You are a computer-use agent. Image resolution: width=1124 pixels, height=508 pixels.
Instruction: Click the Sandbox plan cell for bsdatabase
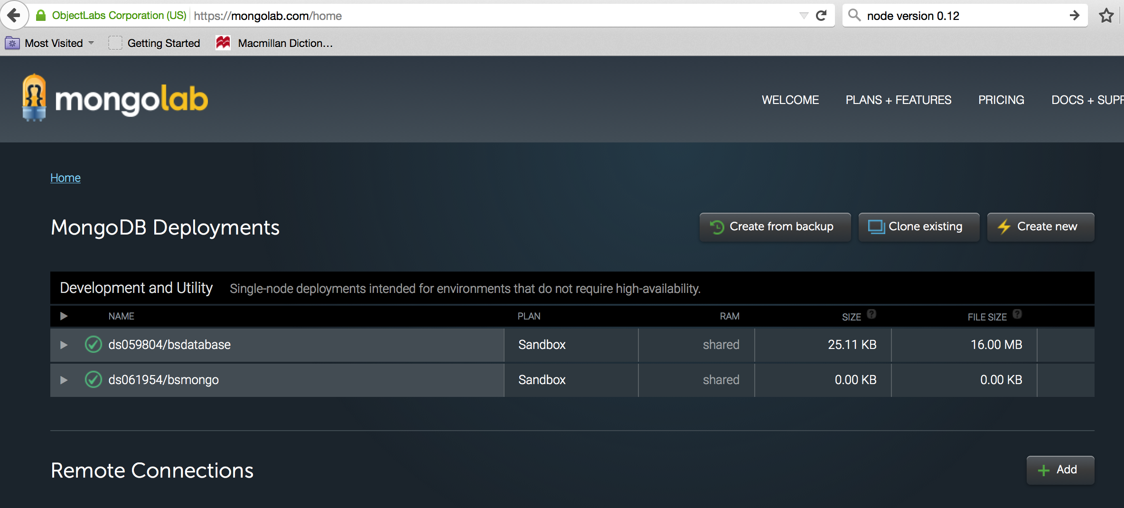[571, 345]
